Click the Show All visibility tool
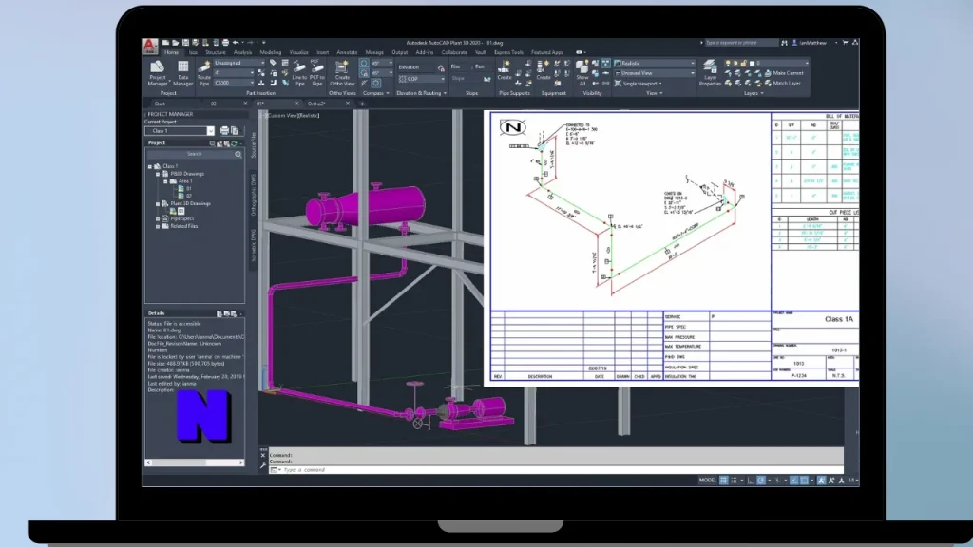 coord(582,73)
